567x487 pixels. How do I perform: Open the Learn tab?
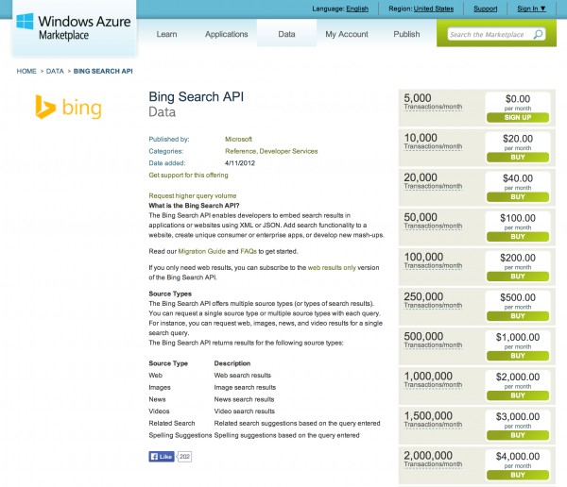click(166, 34)
